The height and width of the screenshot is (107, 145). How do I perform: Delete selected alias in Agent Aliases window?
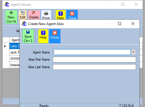pos(34,15)
